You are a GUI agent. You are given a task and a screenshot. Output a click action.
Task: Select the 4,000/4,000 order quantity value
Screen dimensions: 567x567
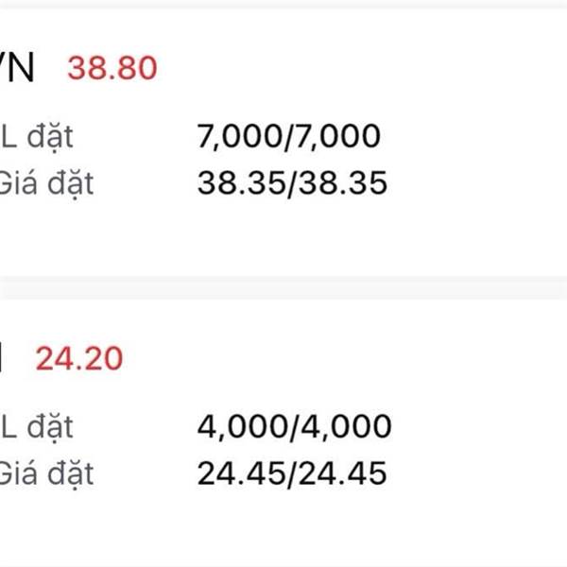tap(294, 426)
